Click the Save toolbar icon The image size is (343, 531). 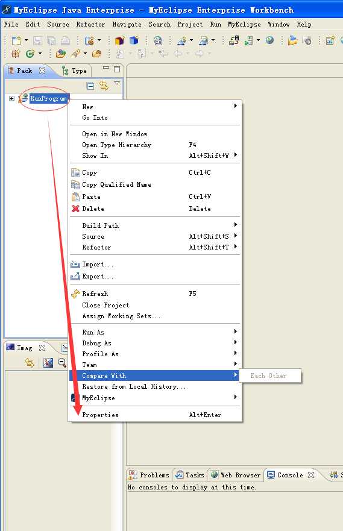point(37,40)
